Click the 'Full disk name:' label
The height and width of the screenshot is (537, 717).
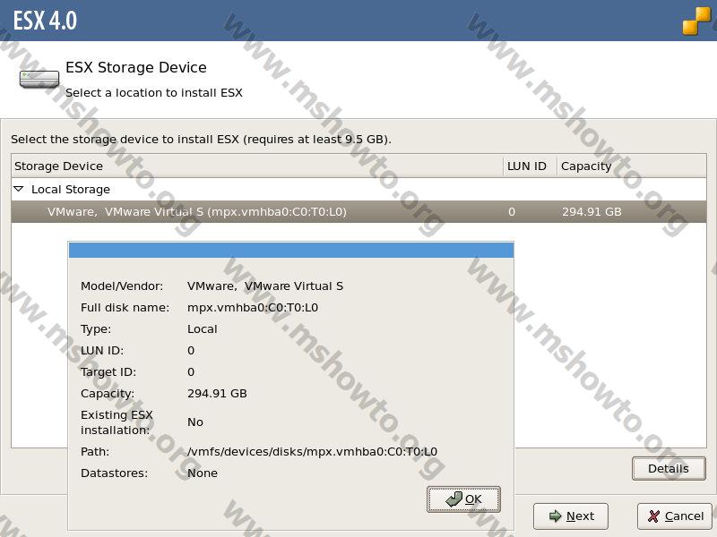125,308
